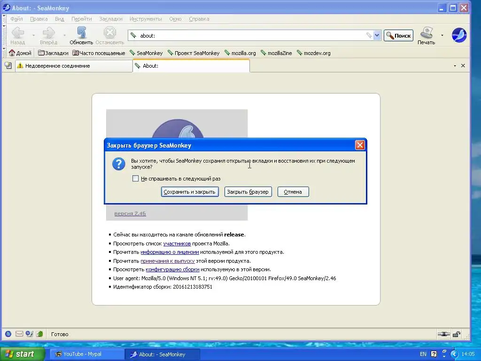The height and width of the screenshot is (361, 481).
Task: Click the online/offline connection status icon
Action: click(443, 334)
